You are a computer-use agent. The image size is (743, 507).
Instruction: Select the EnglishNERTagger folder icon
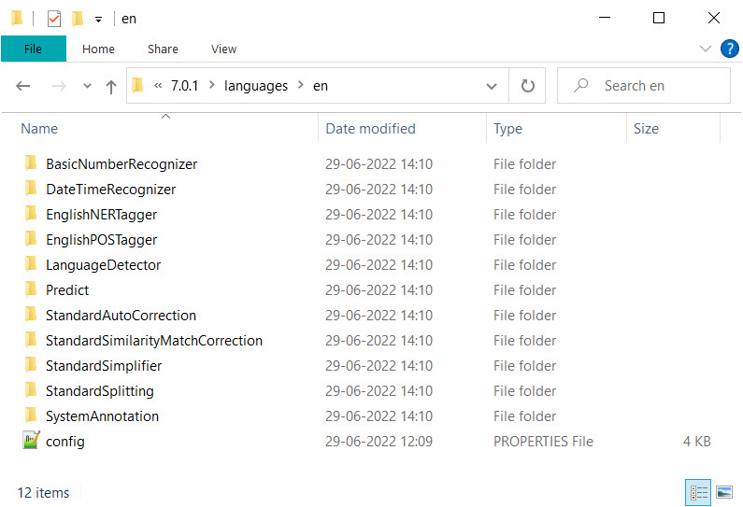(x=31, y=214)
